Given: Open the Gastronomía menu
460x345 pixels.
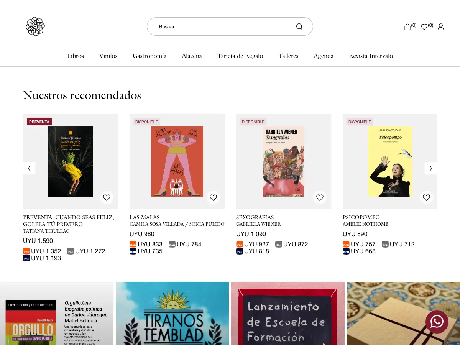Looking at the screenshot, I should coord(149,56).
